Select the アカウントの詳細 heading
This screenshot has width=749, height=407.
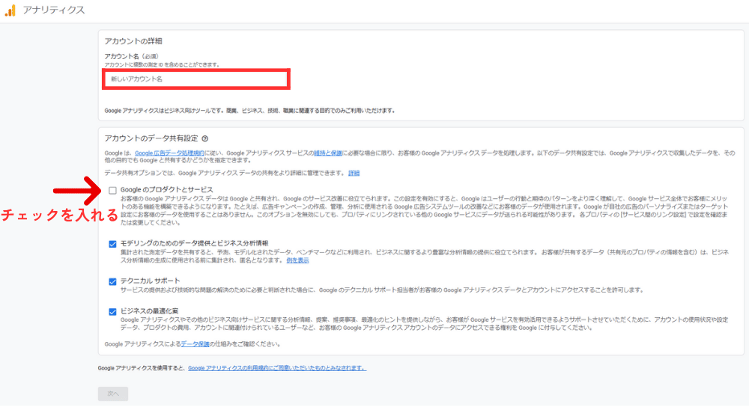(x=133, y=41)
